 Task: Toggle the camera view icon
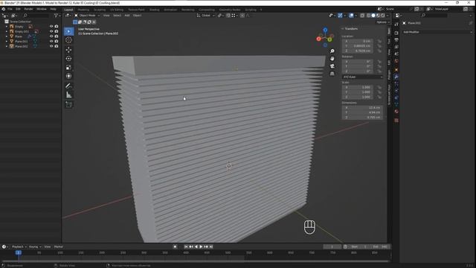(x=332, y=66)
